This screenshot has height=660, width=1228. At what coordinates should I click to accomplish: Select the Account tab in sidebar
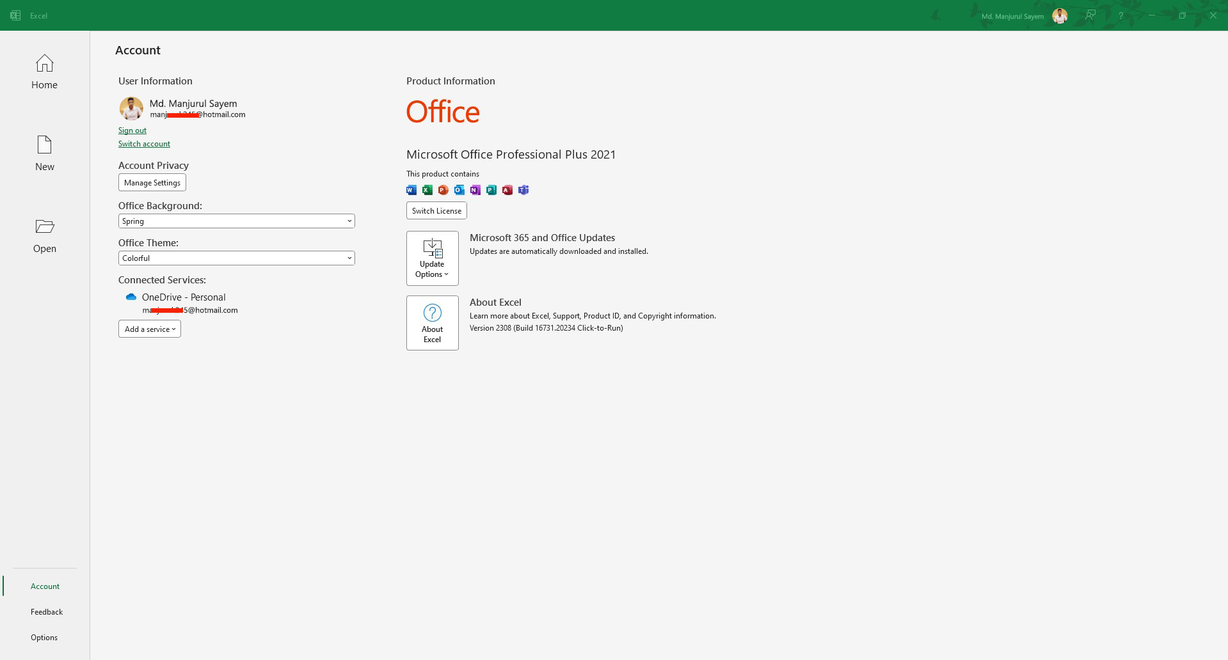45,586
